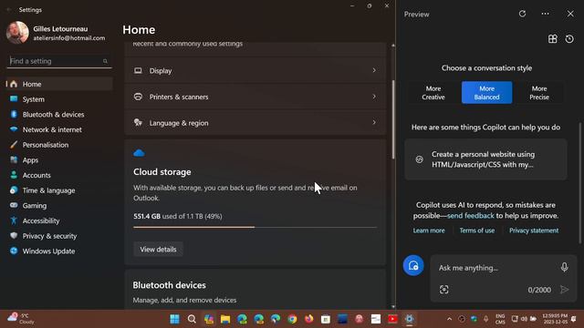Open Personalisation settings
584x328 pixels.
(59, 145)
